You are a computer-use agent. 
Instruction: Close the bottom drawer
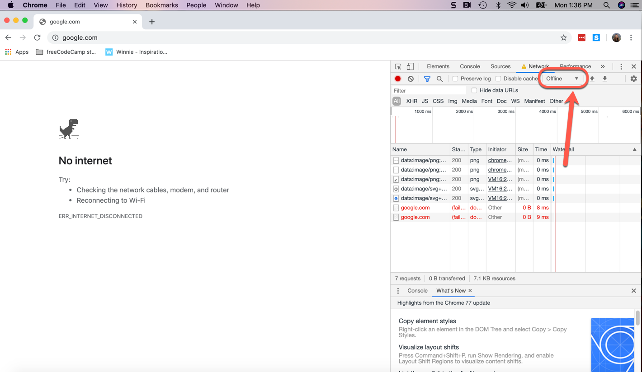tap(633, 291)
